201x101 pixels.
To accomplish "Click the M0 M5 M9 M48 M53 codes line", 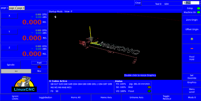I will tap(61, 87).
